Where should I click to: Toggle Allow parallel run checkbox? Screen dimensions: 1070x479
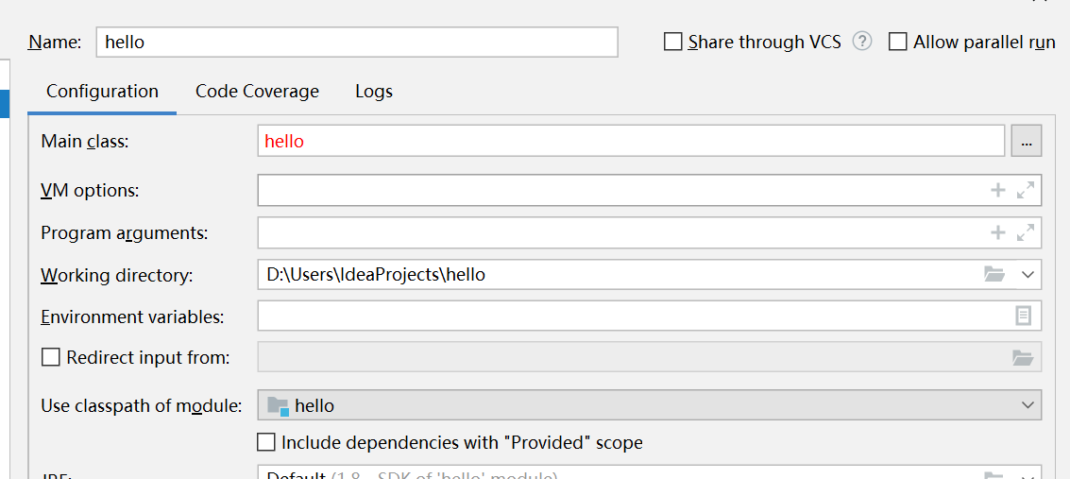click(898, 42)
